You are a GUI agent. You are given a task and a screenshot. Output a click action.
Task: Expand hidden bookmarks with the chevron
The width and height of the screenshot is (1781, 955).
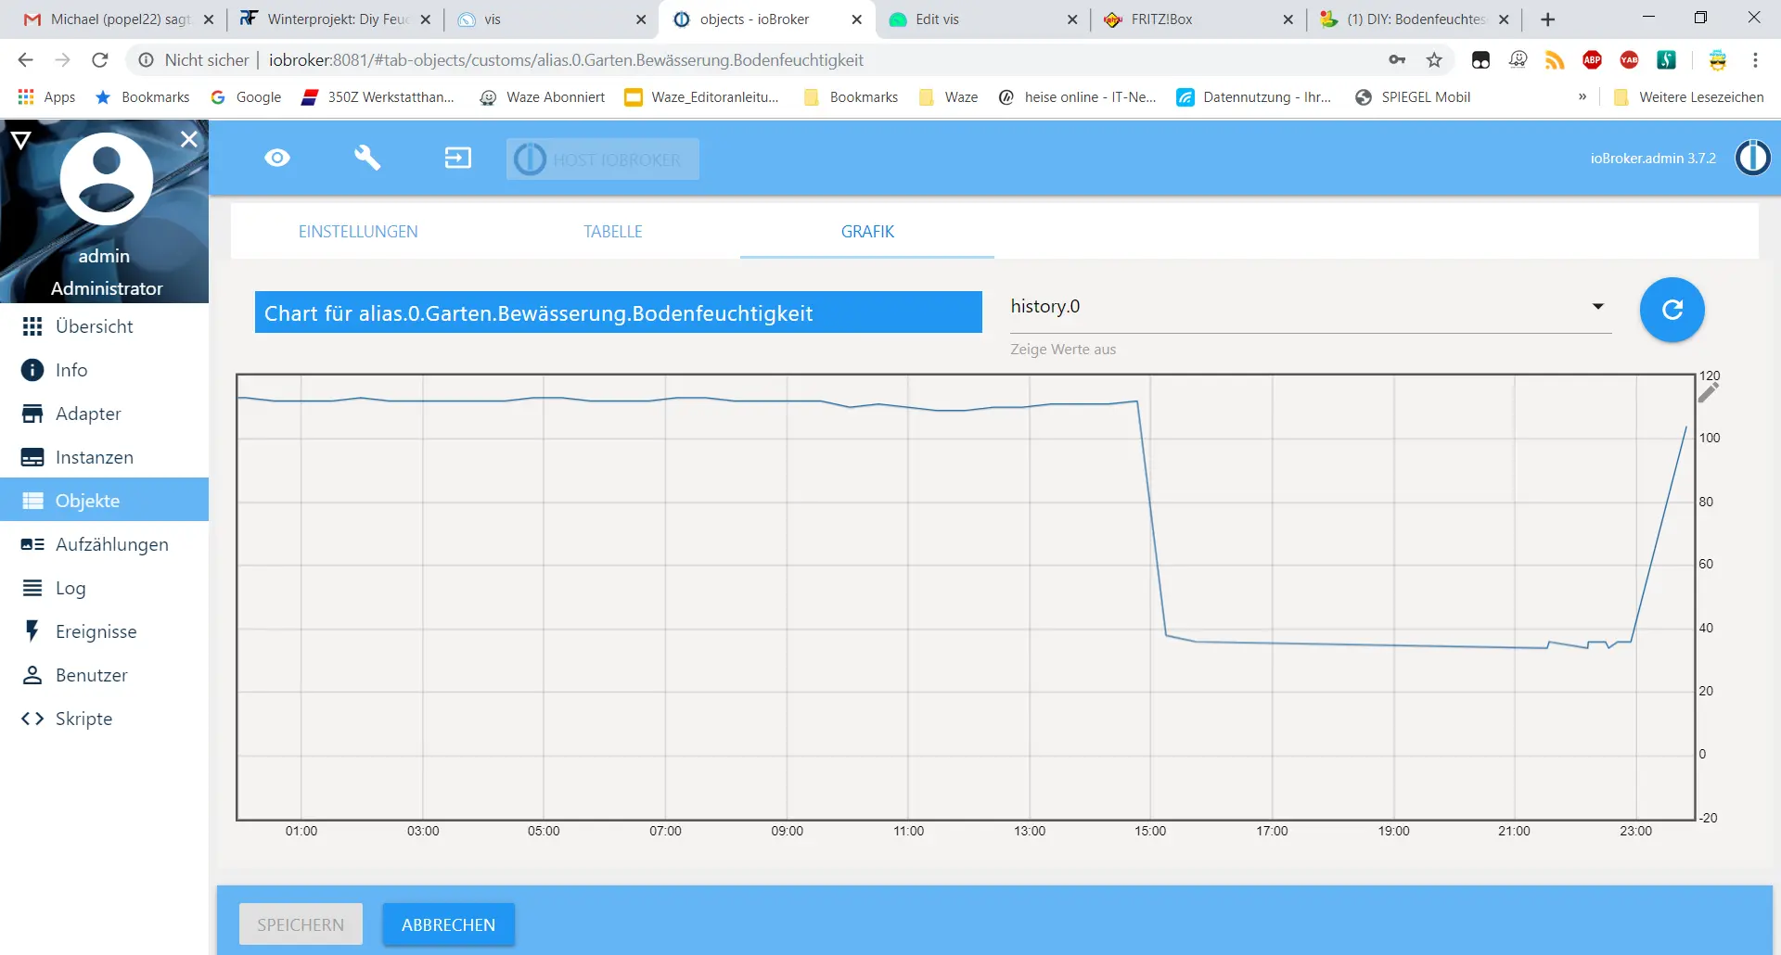(x=1582, y=97)
